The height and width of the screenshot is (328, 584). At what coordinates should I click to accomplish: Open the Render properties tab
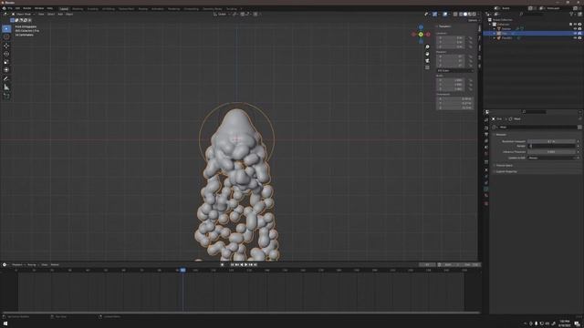click(x=486, y=128)
